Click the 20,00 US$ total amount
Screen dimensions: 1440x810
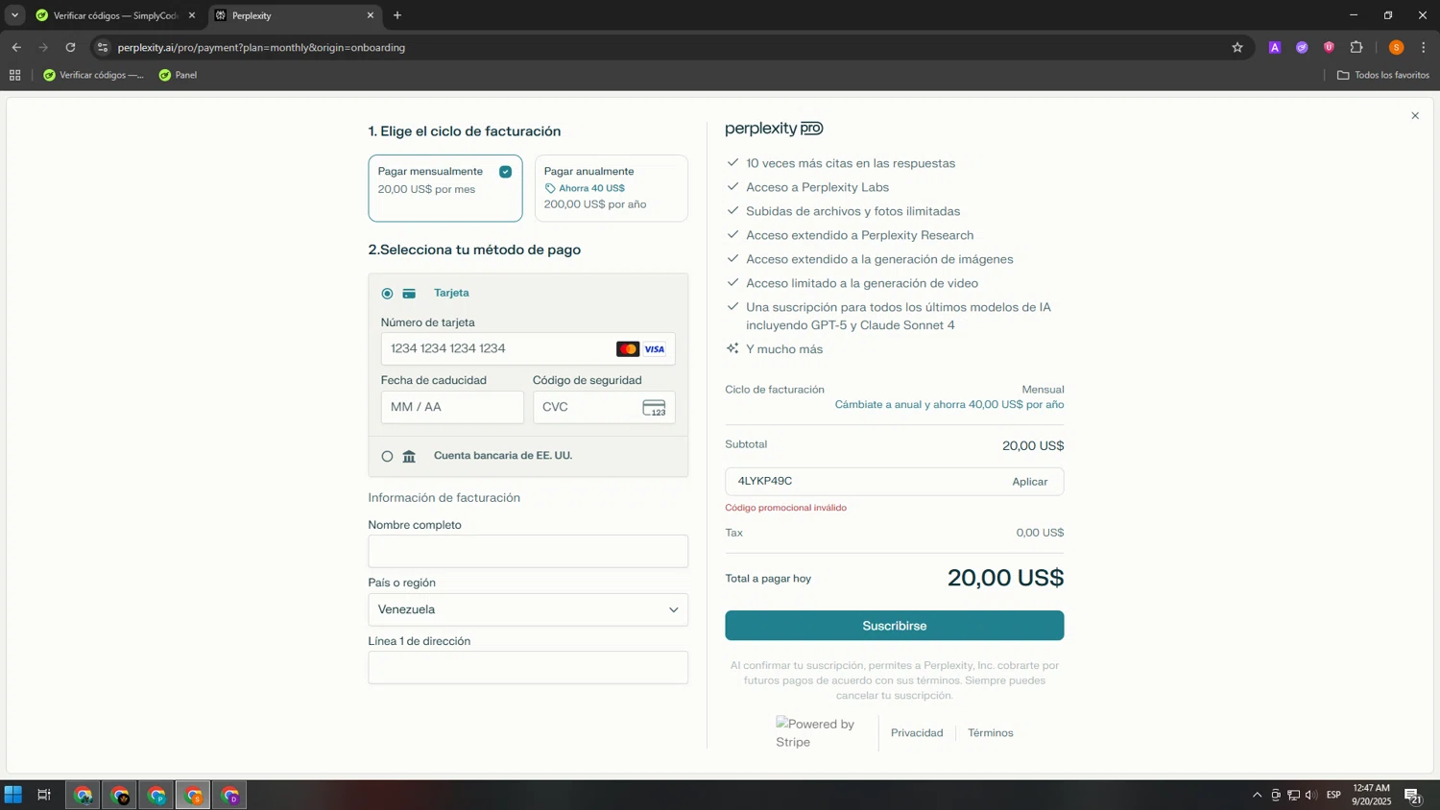(x=1005, y=578)
